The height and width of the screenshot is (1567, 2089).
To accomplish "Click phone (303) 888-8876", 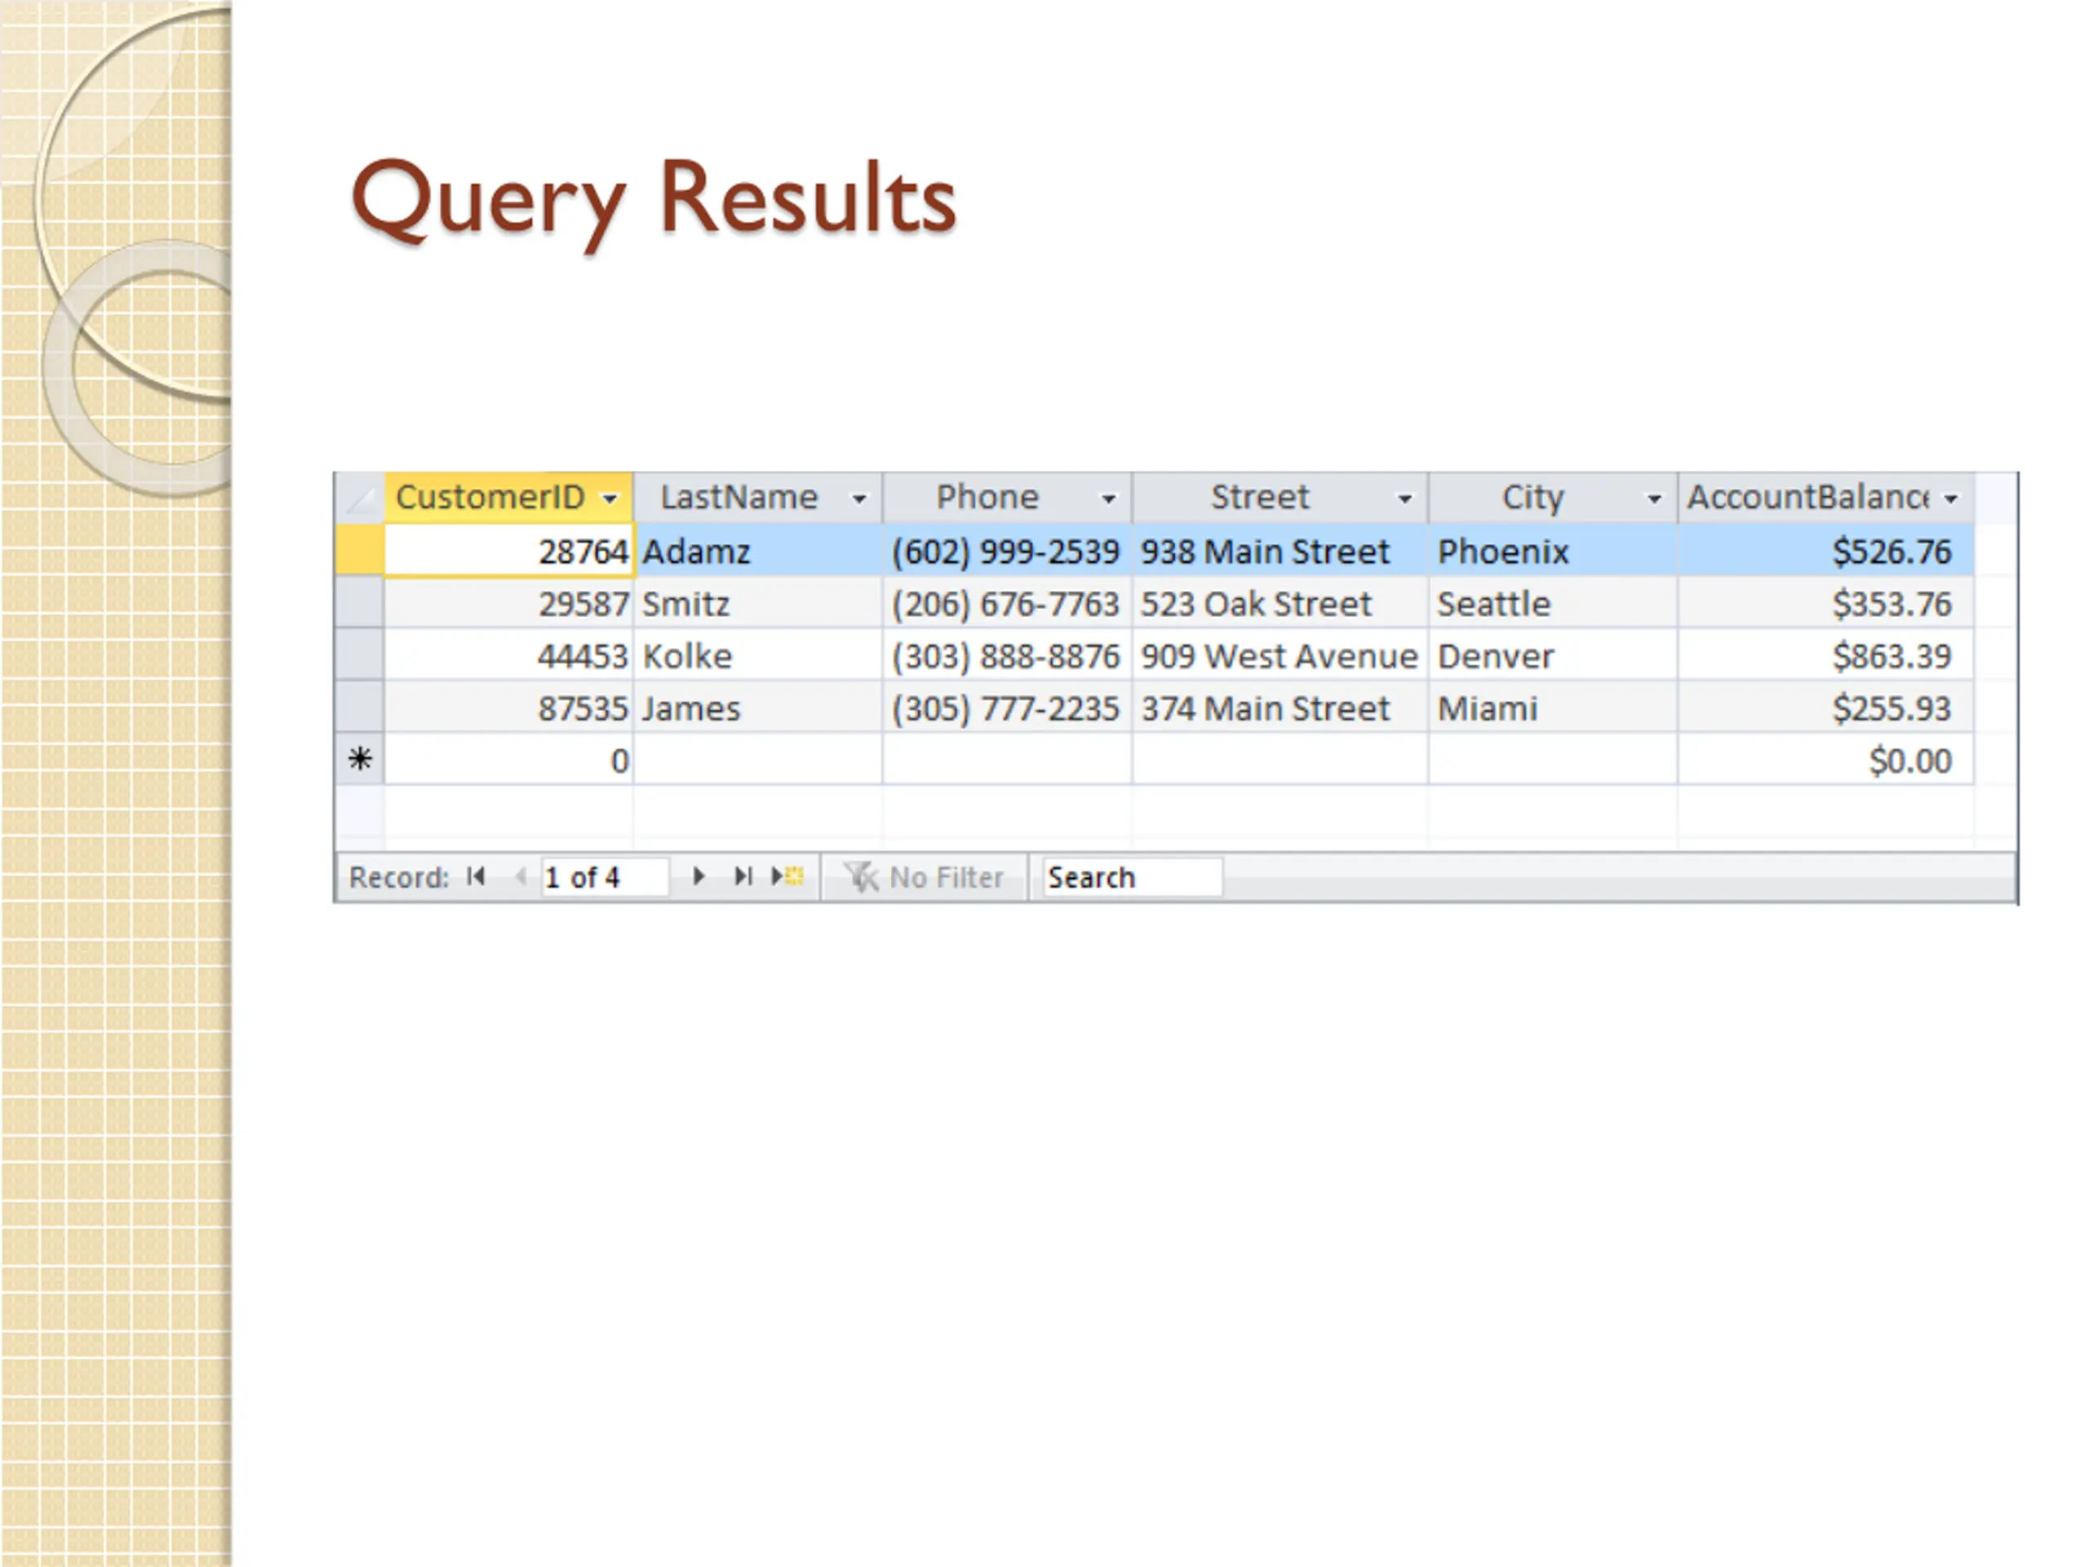I will pos(1008,655).
